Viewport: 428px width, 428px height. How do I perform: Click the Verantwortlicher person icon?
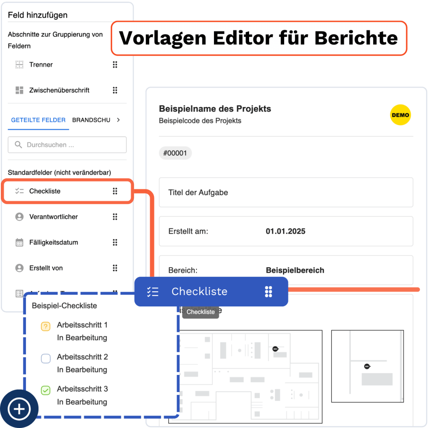coord(19,217)
